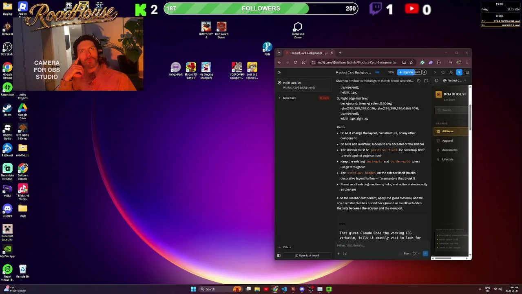Open search magnifier in Replit header
522x294 pixels.
point(443,72)
